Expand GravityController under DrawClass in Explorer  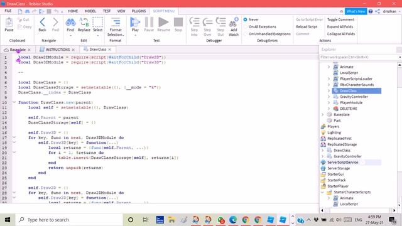[329, 97]
